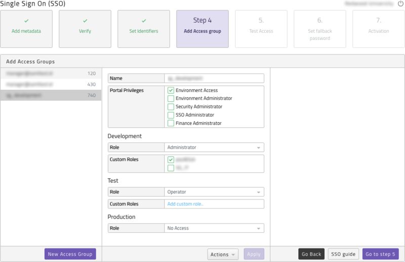Open the SSO guide
This screenshot has width=405, height=262.
pyautogui.click(x=343, y=254)
